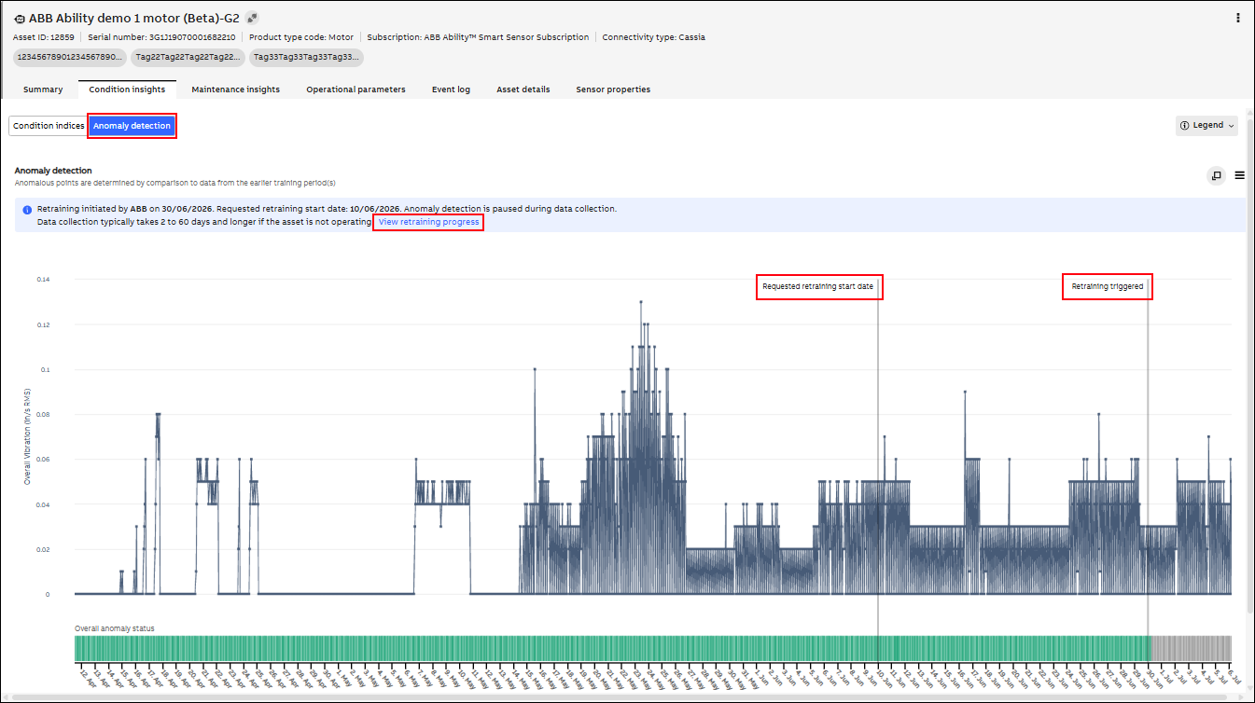
Task: Click the Requested retraining start date marker
Action: [818, 286]
